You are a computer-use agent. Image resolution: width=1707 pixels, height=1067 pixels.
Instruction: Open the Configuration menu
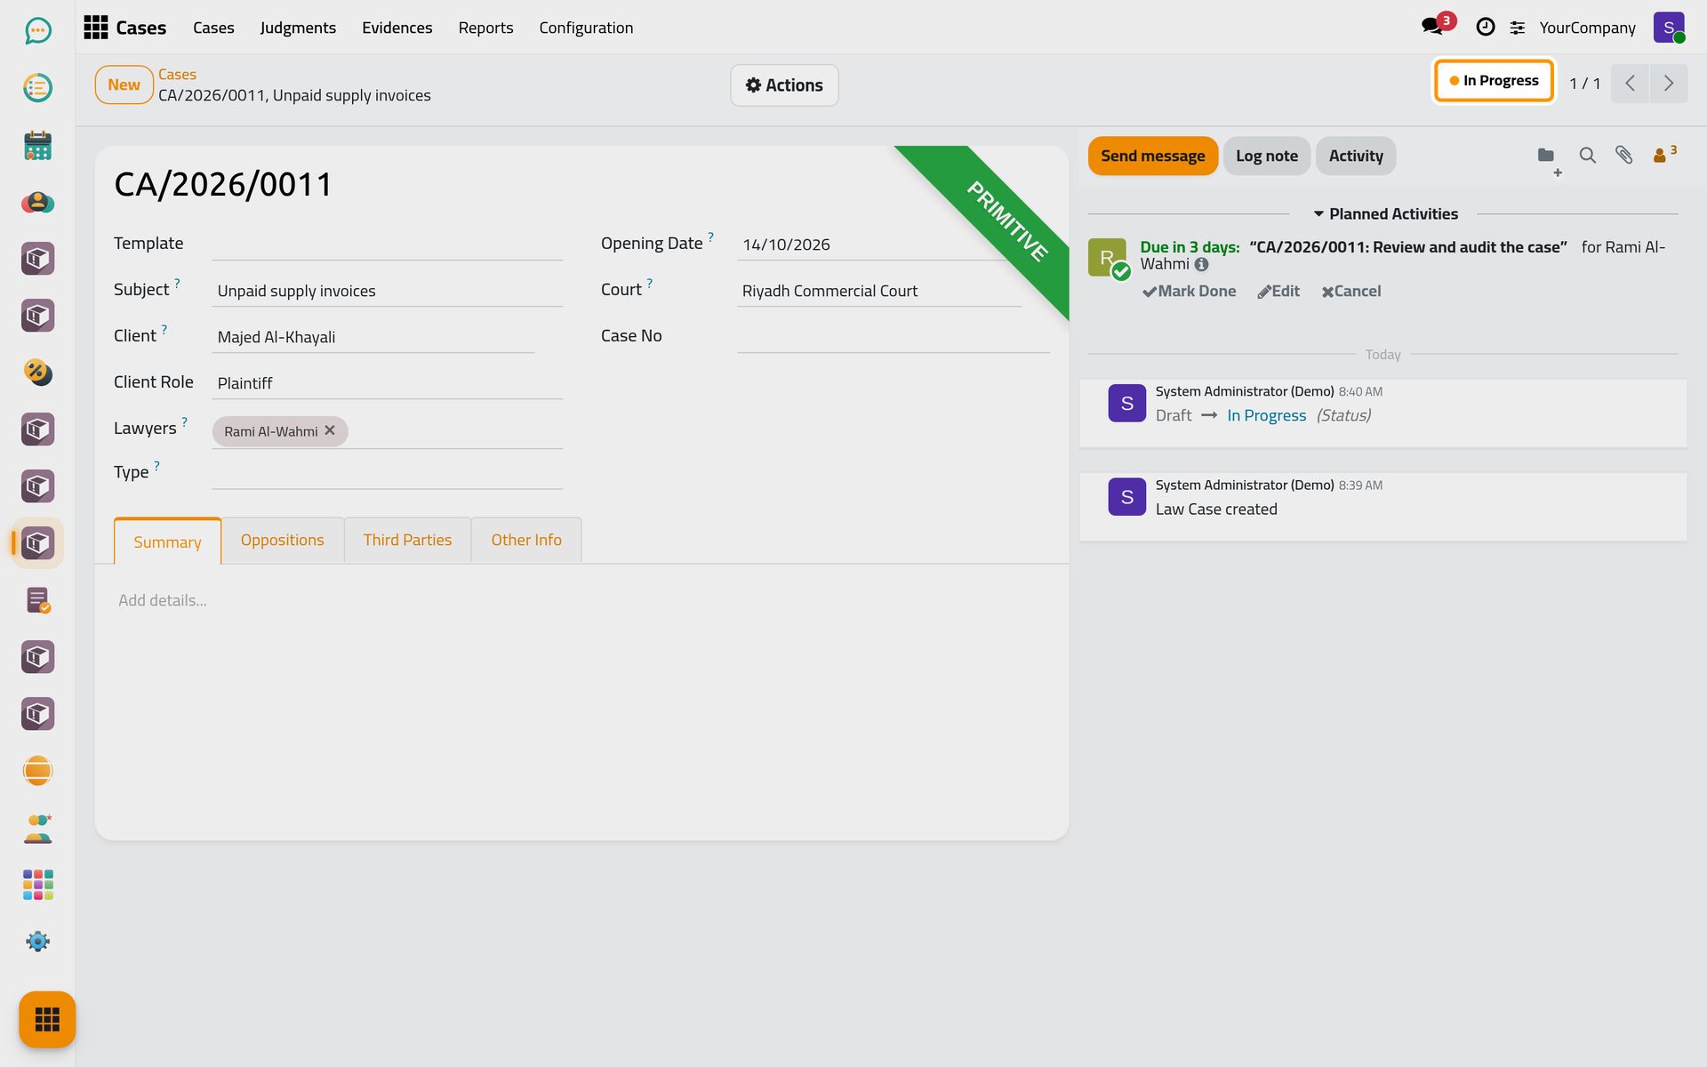pos(586,28)
